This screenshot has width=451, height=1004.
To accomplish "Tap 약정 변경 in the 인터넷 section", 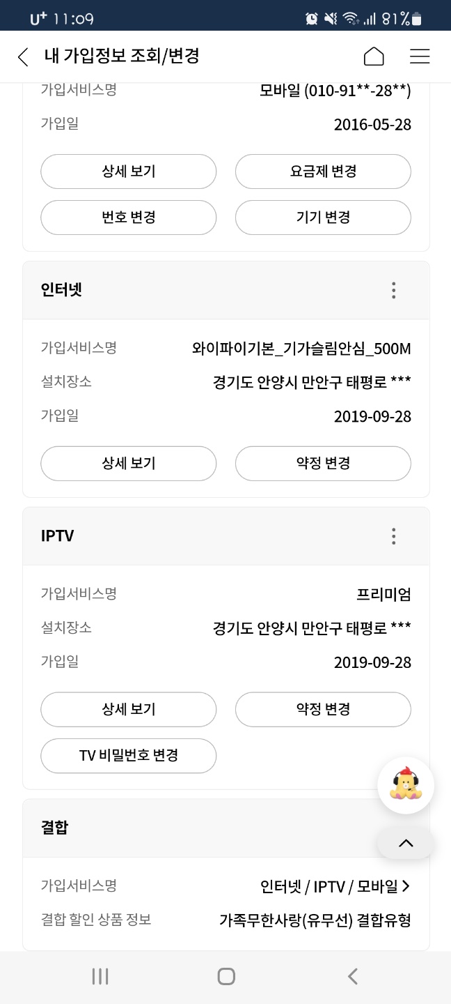I will point(323,464).
